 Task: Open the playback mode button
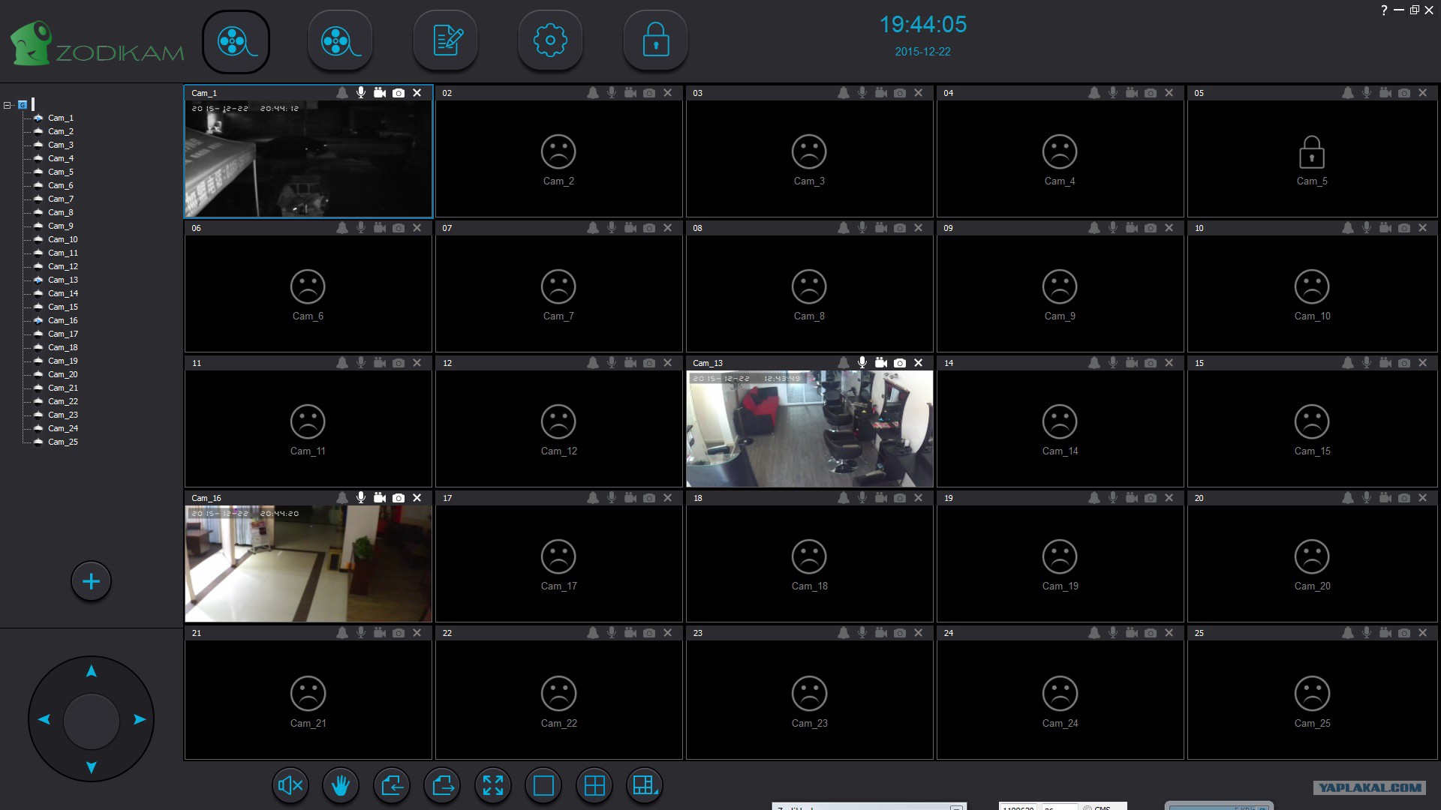tap(340, 42)
